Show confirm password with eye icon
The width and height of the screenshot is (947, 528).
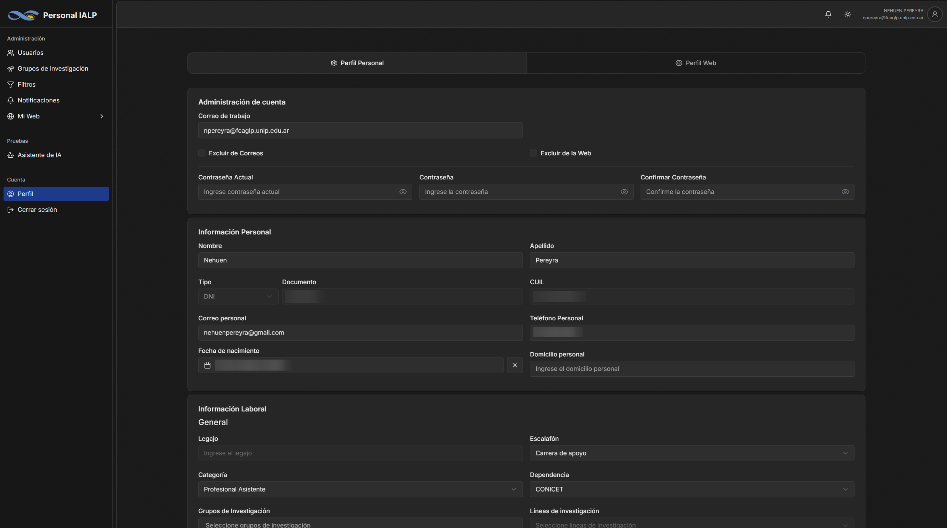(845, 192)
